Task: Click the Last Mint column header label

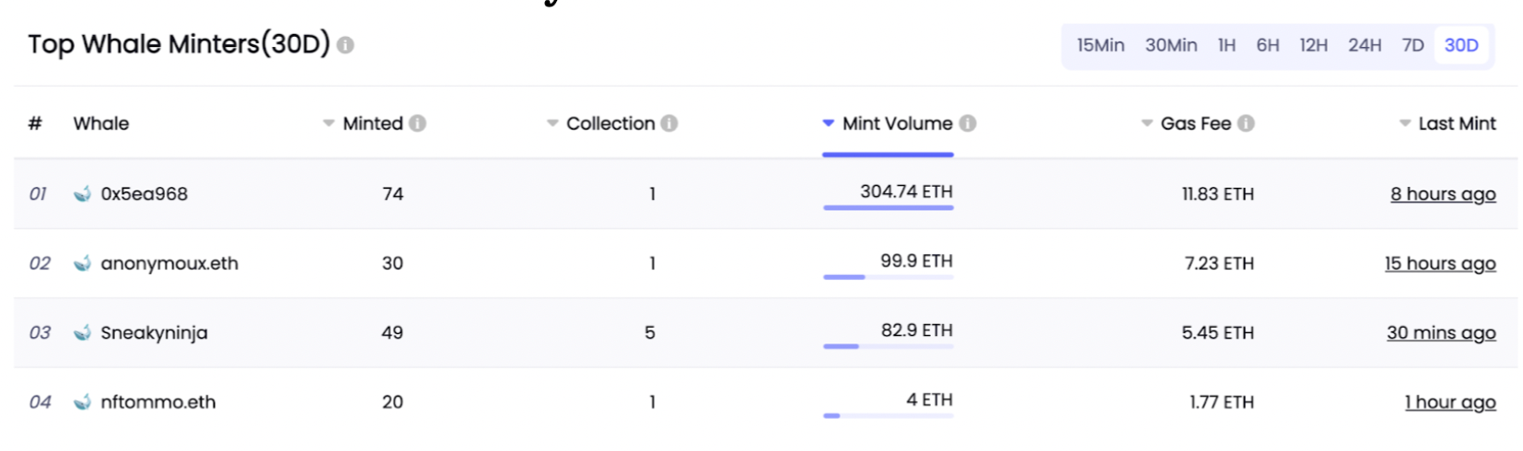Action: pyautogui.click(x=1458, y=123)
